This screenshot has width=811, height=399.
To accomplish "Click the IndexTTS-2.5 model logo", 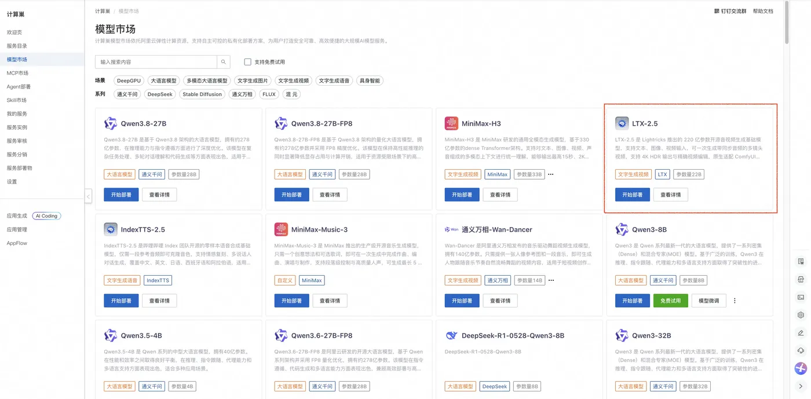I will click(111, 229).
